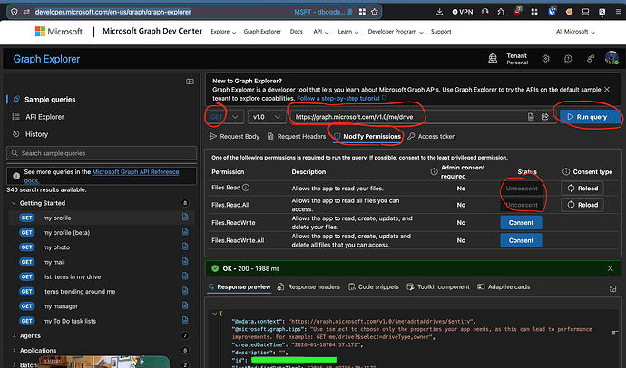Open the Toolkit component tab
Image resolution: width=626 pixels, height=368 pixels.
[x=438, y=286]
